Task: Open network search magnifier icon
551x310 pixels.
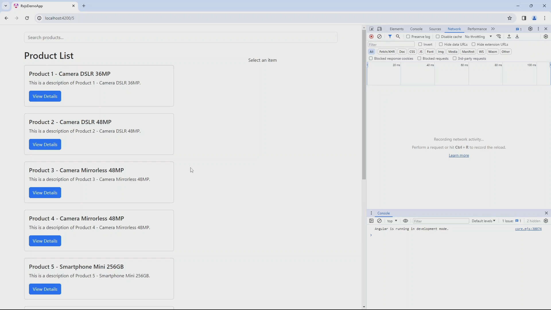Action: click(x=398, y=36)
